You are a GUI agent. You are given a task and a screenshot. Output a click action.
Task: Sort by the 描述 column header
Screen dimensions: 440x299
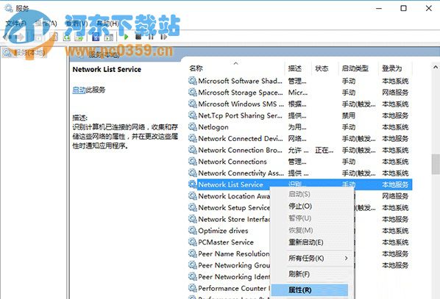coord(294,68)
